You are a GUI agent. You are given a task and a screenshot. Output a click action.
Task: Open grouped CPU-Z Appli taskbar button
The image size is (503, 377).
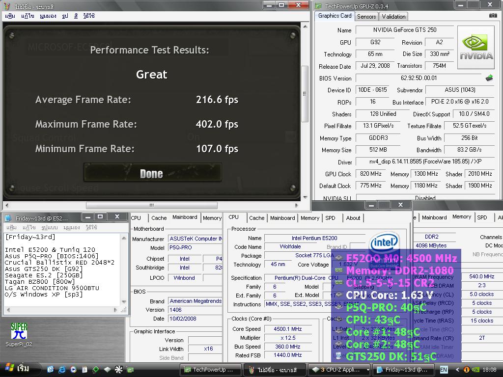click(x=339, y=370)
